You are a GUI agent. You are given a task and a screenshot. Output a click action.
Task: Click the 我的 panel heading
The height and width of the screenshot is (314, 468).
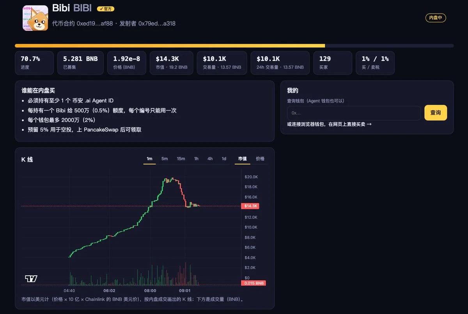[x=292, y=91]
